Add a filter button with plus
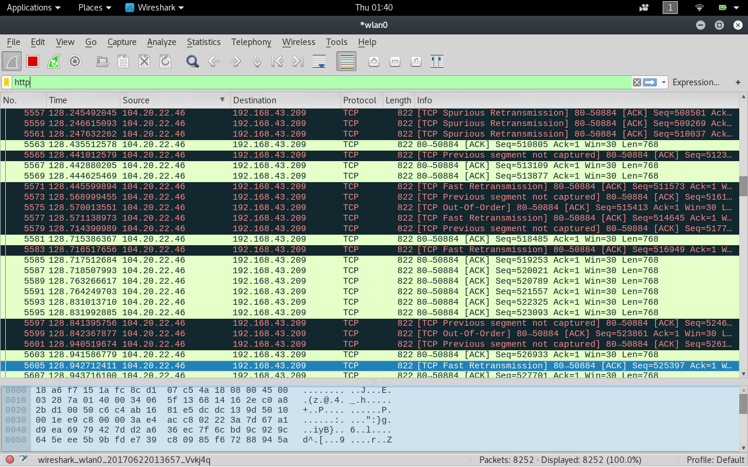Screen dimensions: 748x467 tap(738, 82)
